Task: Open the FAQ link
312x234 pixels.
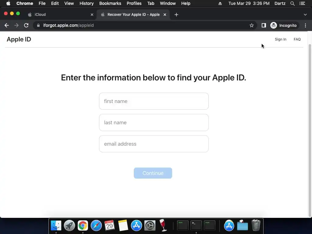Action: click(297, 39)
